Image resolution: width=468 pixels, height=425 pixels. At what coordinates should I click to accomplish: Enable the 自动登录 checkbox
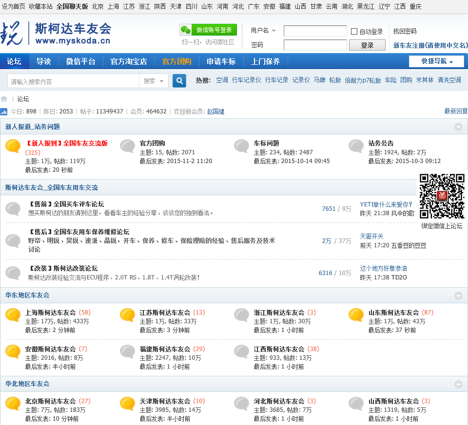(x=354, y=31)
